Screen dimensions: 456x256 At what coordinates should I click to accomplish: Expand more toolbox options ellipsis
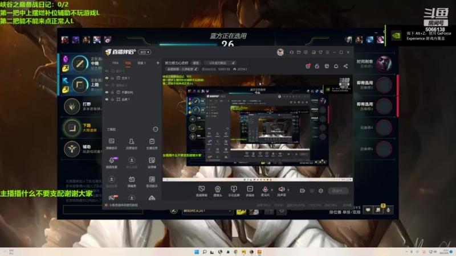[156, 129]
